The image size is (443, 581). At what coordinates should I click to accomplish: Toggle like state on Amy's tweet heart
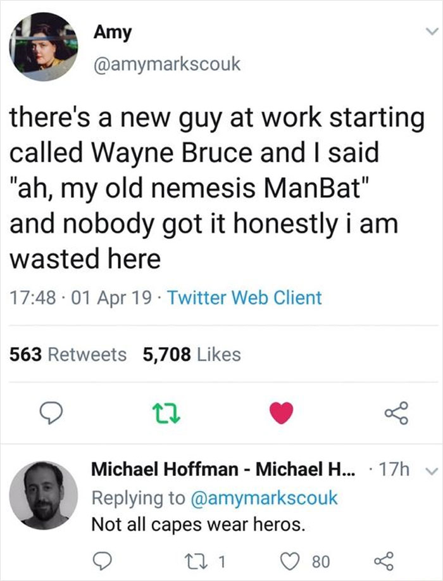pyautogui.click(x=282, y=412)
